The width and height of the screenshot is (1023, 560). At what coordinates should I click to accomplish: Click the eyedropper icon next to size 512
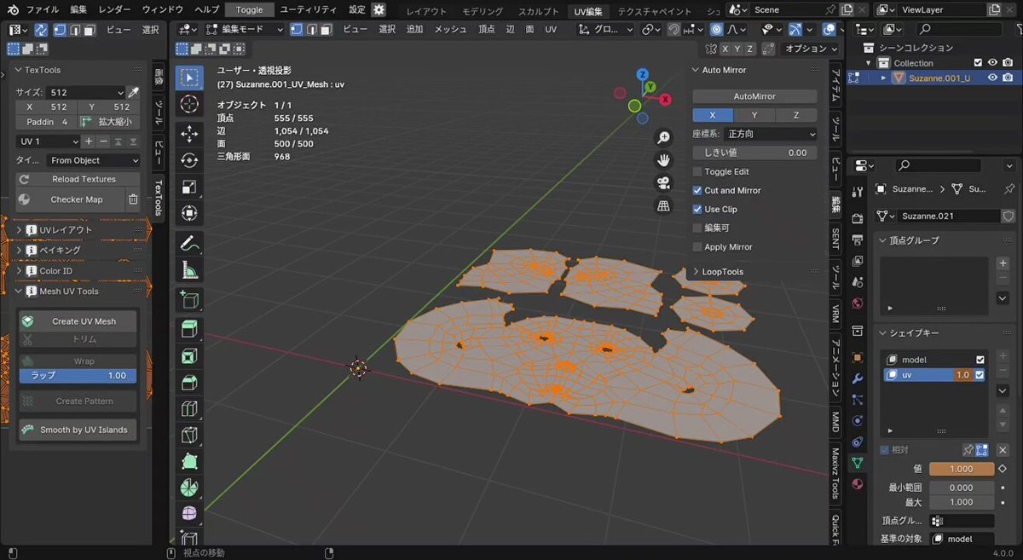point(133,92)
